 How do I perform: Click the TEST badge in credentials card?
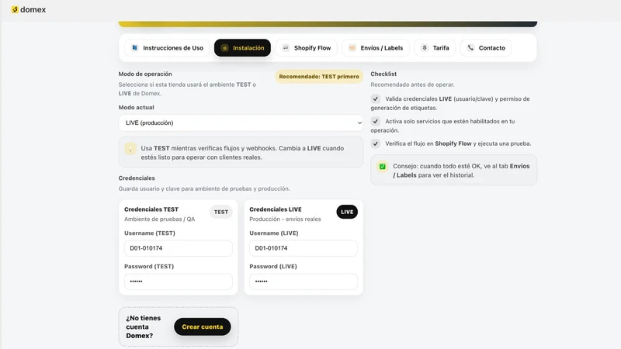221,212
